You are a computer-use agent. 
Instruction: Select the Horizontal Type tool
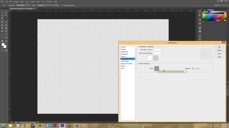[6, 34]
